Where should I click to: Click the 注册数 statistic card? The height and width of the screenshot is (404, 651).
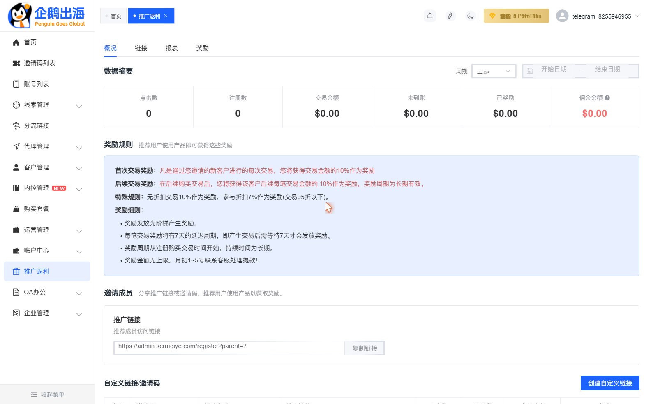tap(238, 107)
